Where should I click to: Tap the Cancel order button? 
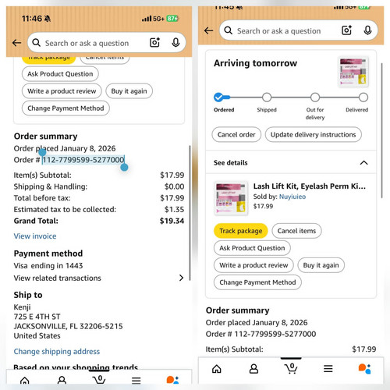(236, 135)
